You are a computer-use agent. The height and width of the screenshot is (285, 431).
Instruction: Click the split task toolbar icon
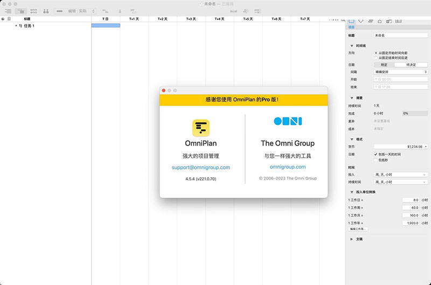pyautogui.click(x=133, y=11)
